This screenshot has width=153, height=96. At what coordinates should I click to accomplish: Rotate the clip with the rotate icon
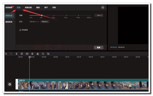(43, 54)
